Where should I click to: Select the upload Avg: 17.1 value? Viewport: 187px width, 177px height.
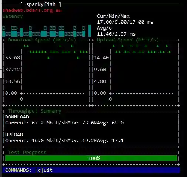click(x=110, y=141)
